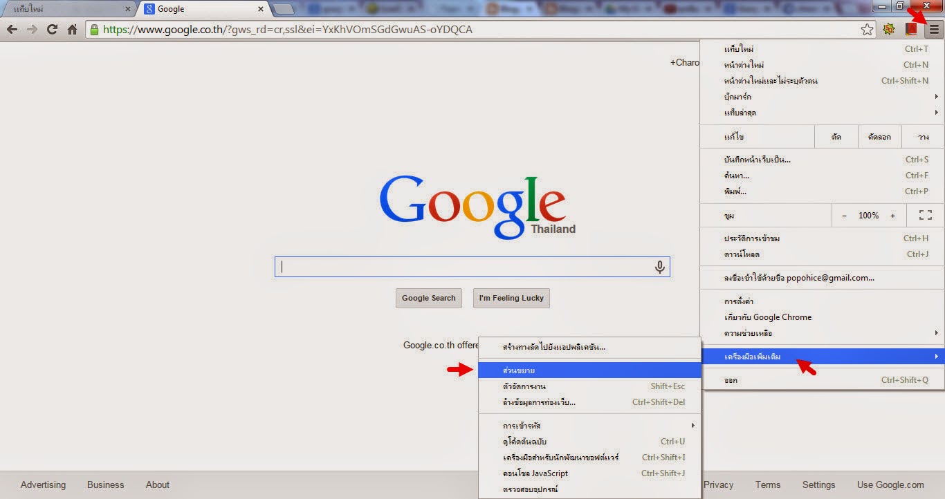Viewport: 945px width, 499px height.
Task: Increase zoom with the plus button
Action: click(892, 216)
